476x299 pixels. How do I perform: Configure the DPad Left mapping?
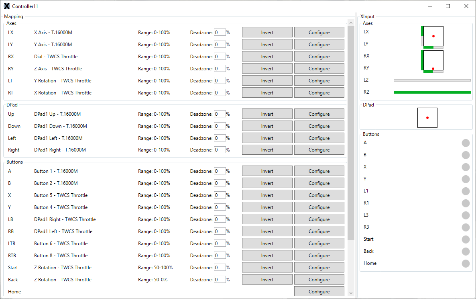point(319,138)
